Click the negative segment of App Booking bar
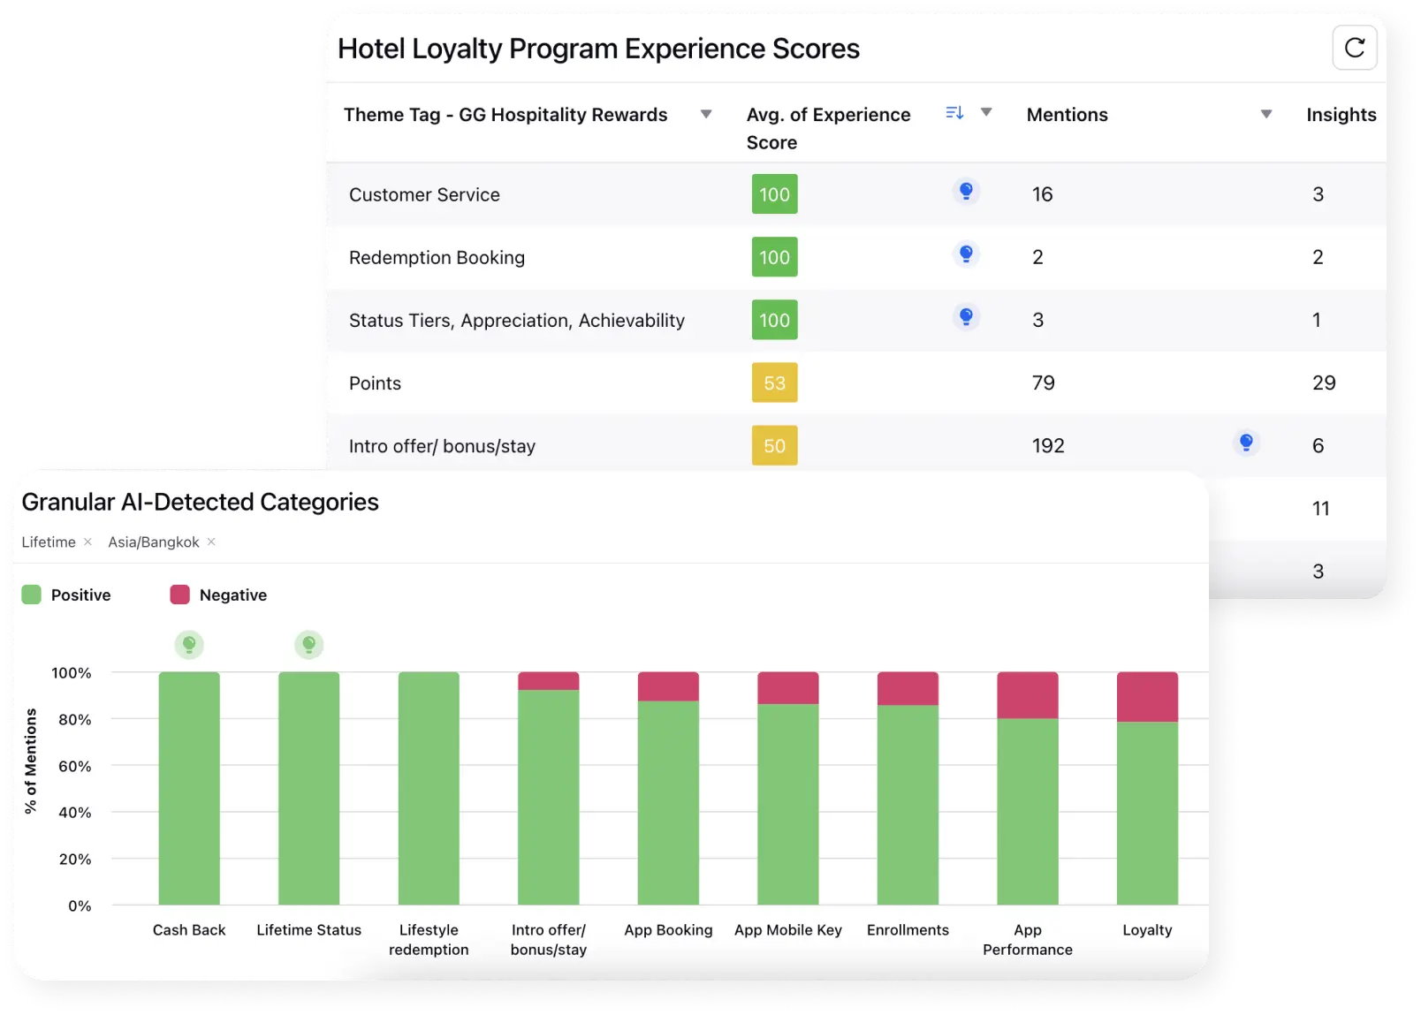This screenshot has width=1421, height=1015. tap(668, 686)
